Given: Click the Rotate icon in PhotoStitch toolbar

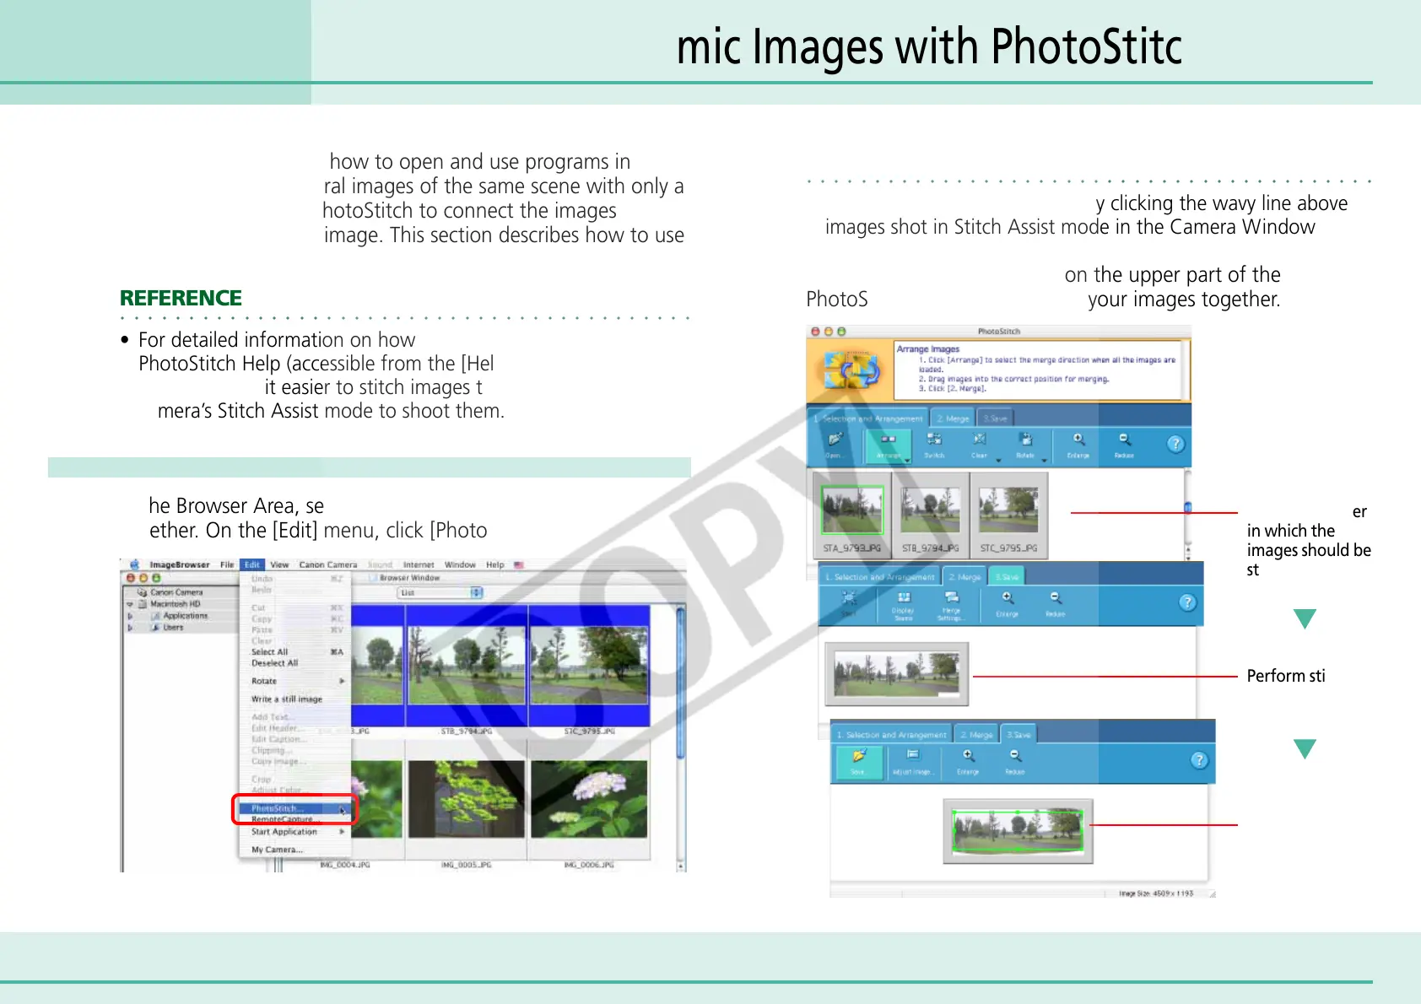Looking at the screenshot, I should 1025,445.
